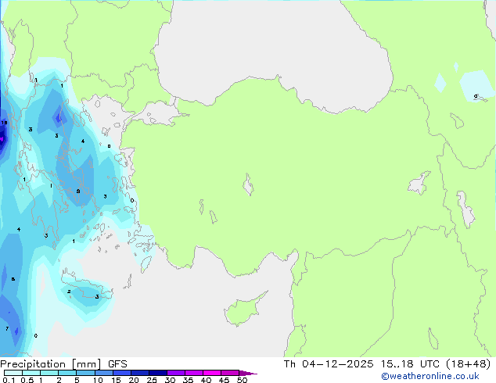496x383 pixels.
Task: Click the 2–5 mm legend color swatch
Action: click(67, 373)
